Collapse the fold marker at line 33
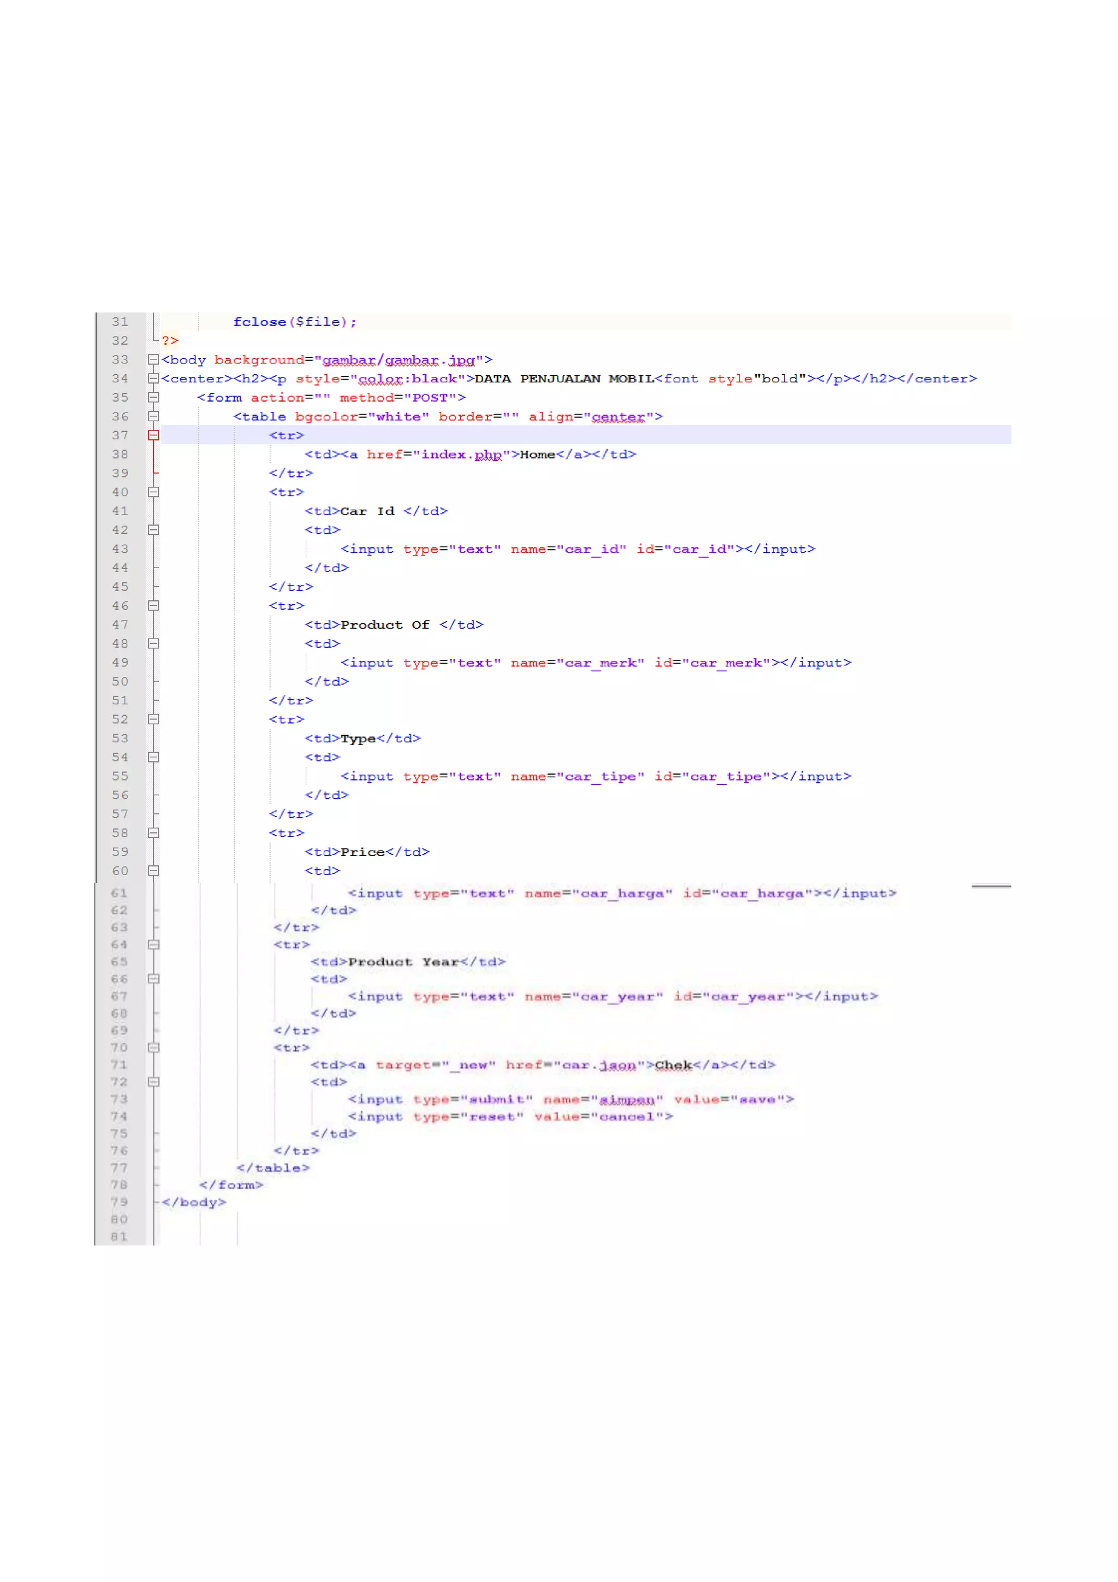Viewport: 1118px width, 1582px height. pos(153,359)
